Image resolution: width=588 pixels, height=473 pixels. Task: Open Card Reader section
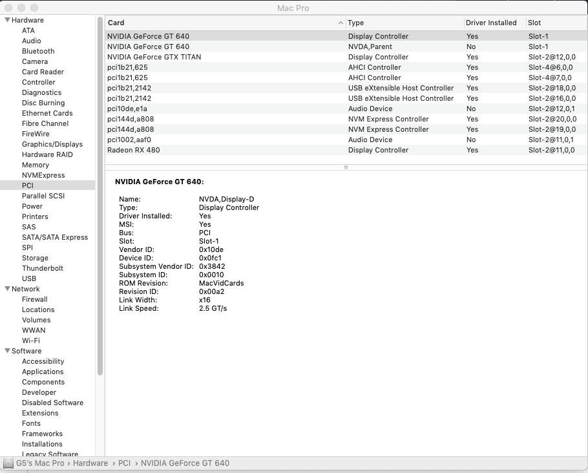[x=43, y=72]
